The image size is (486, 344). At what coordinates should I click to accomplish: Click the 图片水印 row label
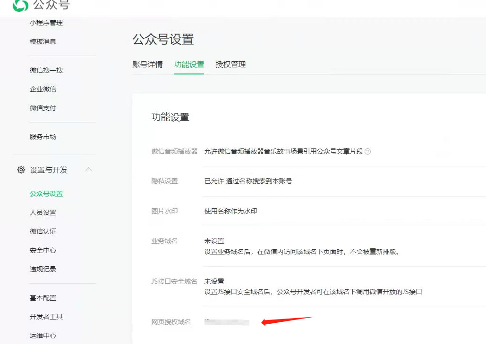[x=164, y=211]
